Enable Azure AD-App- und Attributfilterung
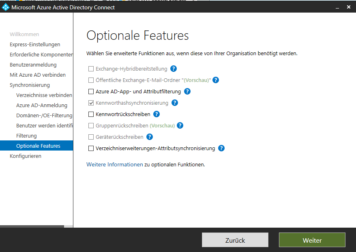The width and height of the screenshot is (356, 252). pyautogui.click(x=91, y=91)
